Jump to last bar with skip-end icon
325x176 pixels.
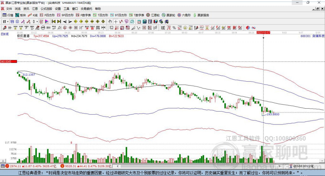tap(59, 22)
